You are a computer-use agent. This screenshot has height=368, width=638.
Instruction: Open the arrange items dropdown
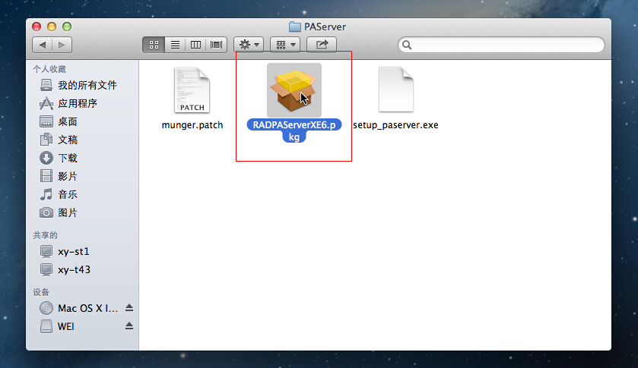285,45
